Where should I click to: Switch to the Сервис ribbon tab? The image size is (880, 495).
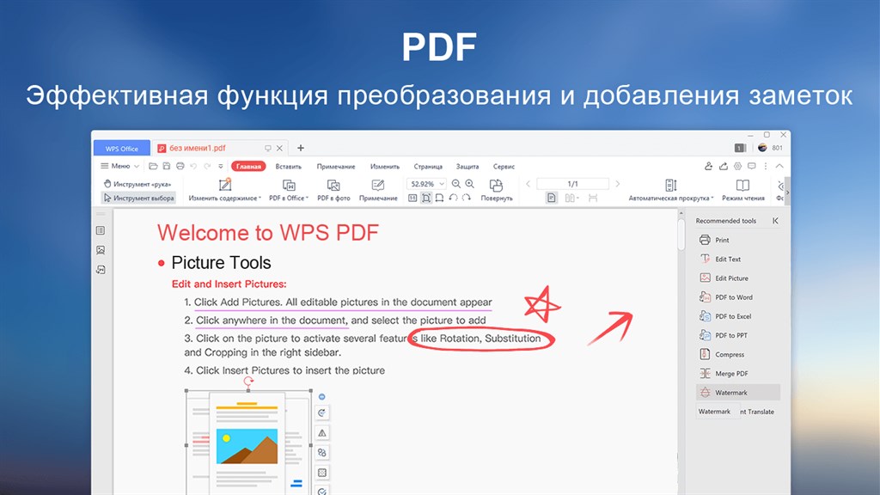coord(504,167)
